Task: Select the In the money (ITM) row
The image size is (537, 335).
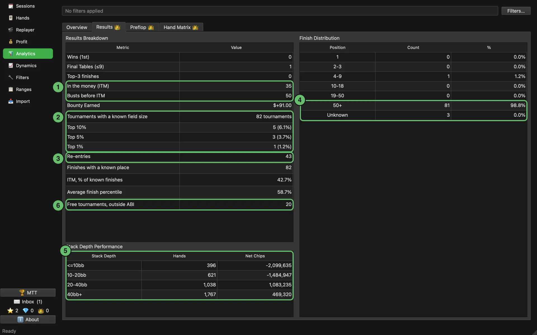Action: pos(179,86)
